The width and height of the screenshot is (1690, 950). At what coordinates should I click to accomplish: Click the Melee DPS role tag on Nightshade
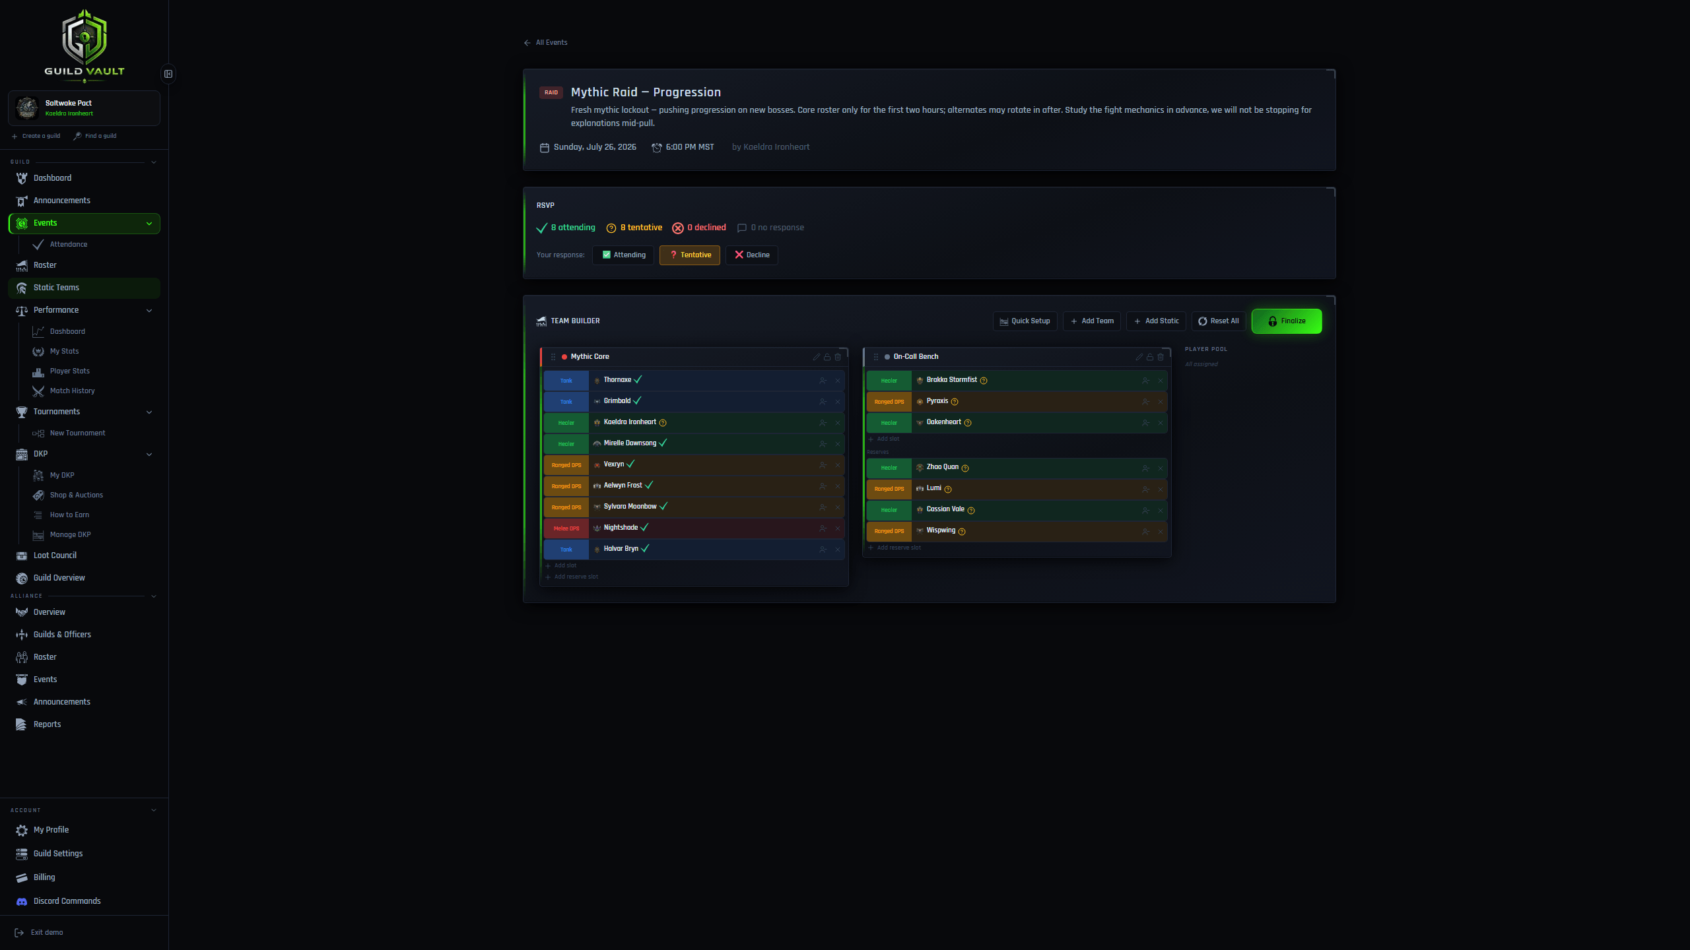[566, 528]
